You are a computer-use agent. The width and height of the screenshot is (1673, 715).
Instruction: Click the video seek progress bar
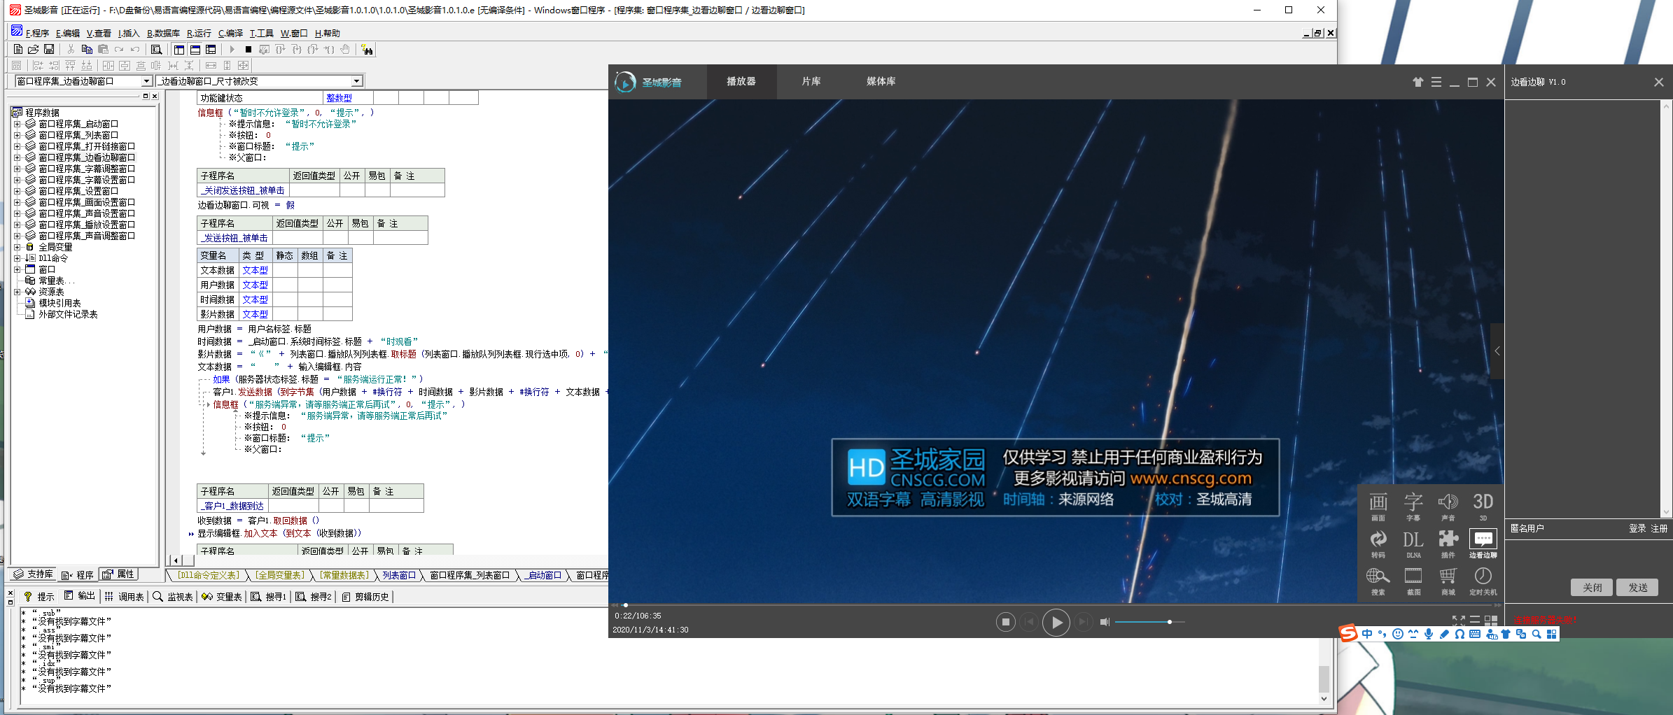click(1056, 605)
